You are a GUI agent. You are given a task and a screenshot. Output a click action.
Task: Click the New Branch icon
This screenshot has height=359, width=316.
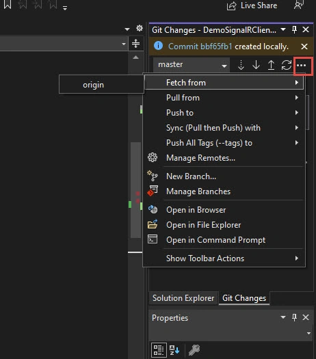point(153,176)
